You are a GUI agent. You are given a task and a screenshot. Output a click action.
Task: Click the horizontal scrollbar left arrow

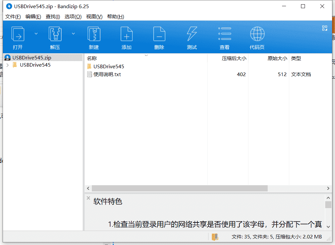tap(88, 188)
